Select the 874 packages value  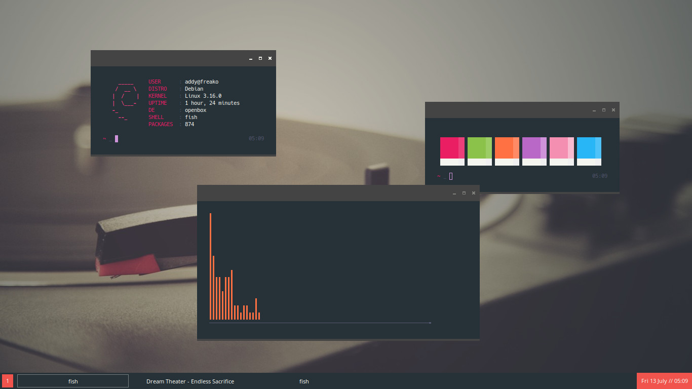[189, 124]
